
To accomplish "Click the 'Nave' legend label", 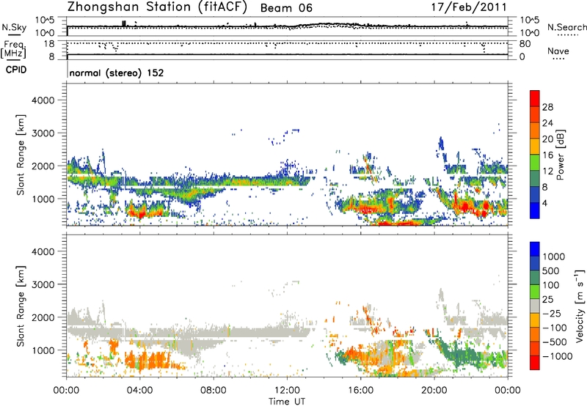I will (x=558, y=51).
